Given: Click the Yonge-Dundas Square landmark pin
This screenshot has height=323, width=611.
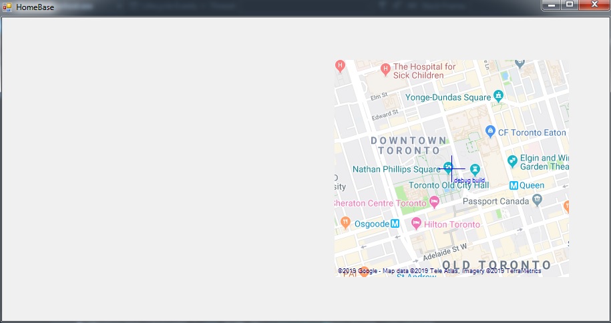Looking at the screenshot, I should click(x=498, y=95).
